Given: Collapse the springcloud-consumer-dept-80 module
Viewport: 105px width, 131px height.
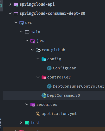Looking at the screenshot, I should 10,13.
